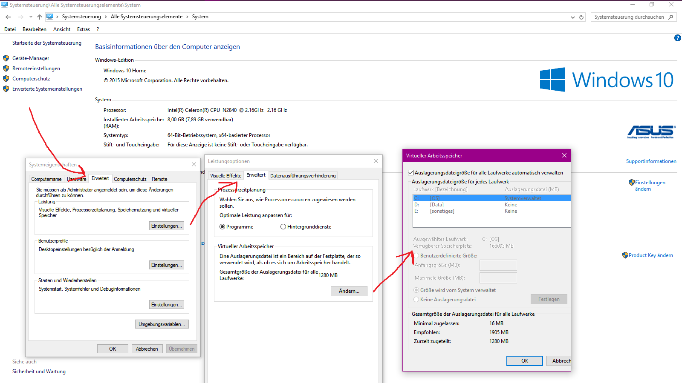Close the Leistungsoptionen dialog
The width and height of the screenshot is (682, 383).
[376, 161]
